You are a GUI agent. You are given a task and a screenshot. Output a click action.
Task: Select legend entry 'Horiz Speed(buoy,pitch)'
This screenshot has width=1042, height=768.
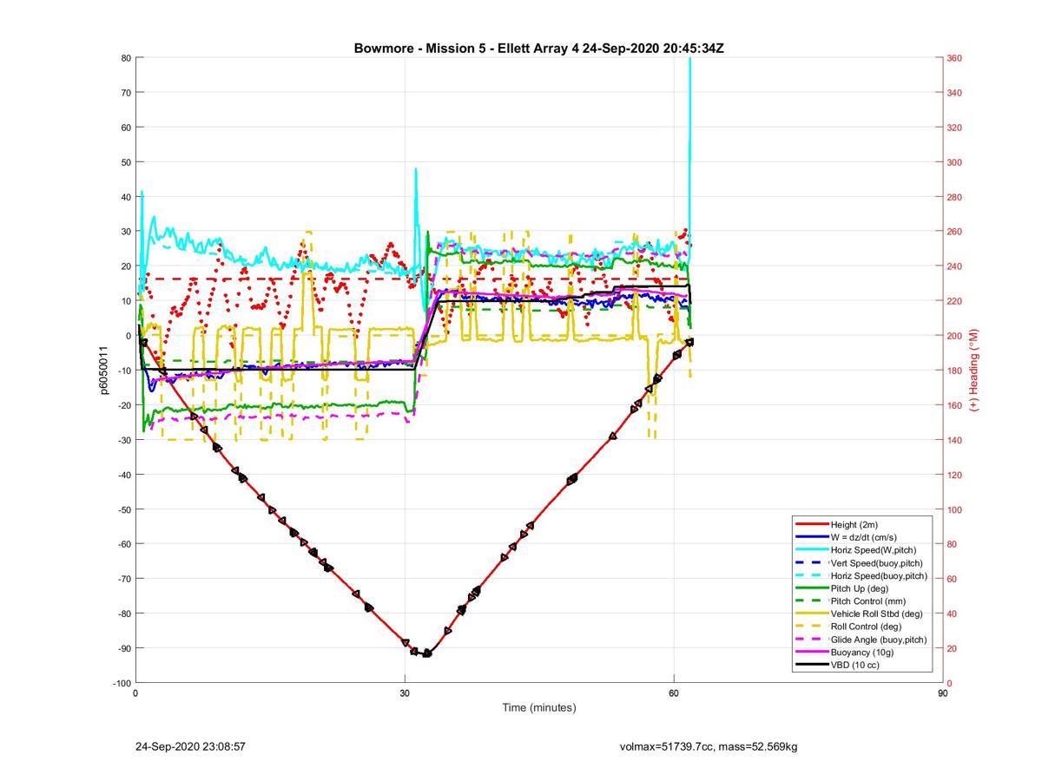tap(879, 575)
